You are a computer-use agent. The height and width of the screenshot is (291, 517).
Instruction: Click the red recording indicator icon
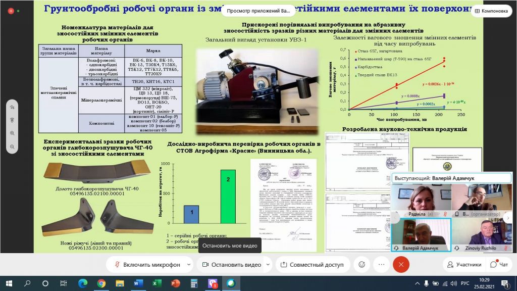(x=11, y=11)
